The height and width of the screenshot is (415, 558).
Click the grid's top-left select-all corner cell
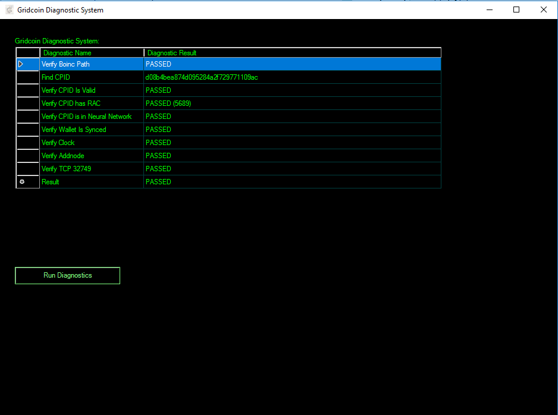[x=28, y=53]
